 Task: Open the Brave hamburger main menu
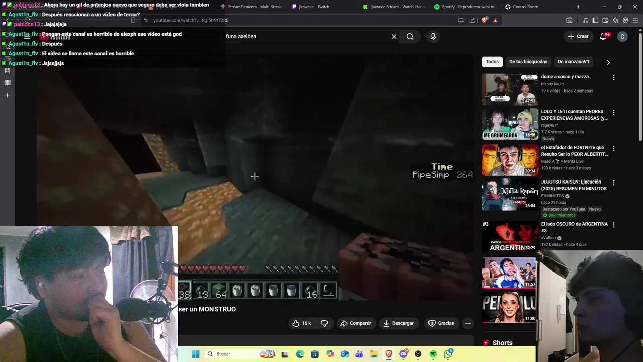pyautogui.click(x=636, y=20)
